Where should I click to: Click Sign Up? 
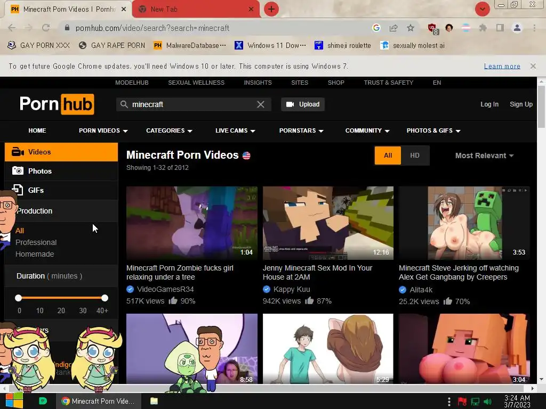tap(521, 104)
